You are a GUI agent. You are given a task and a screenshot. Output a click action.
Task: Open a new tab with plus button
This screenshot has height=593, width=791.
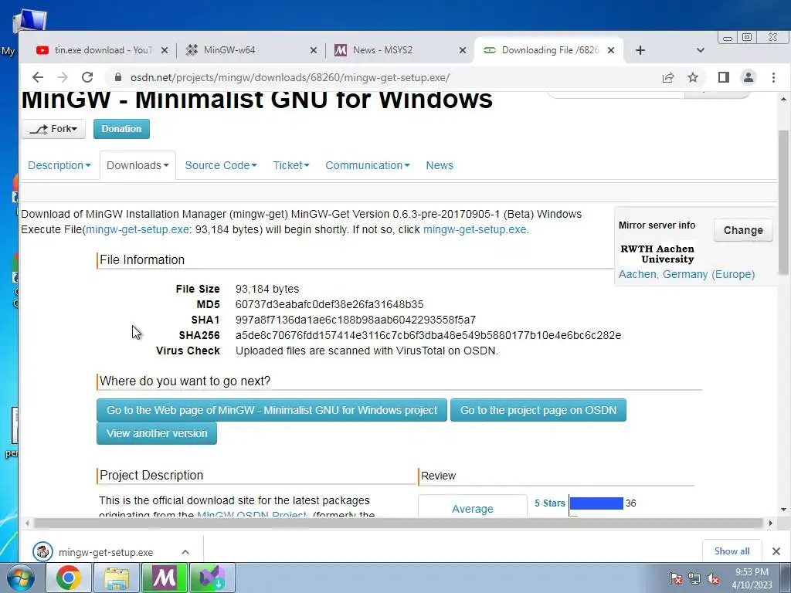point(640,50)
